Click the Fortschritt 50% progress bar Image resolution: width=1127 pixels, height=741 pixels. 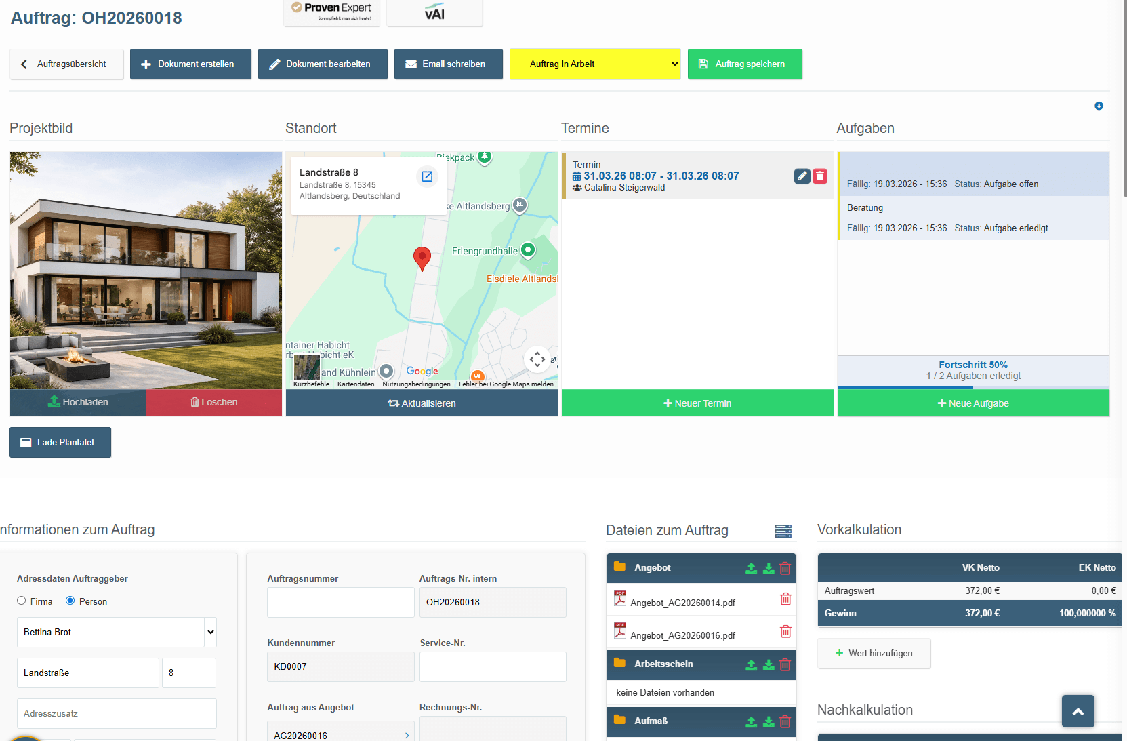click(973, 387)
